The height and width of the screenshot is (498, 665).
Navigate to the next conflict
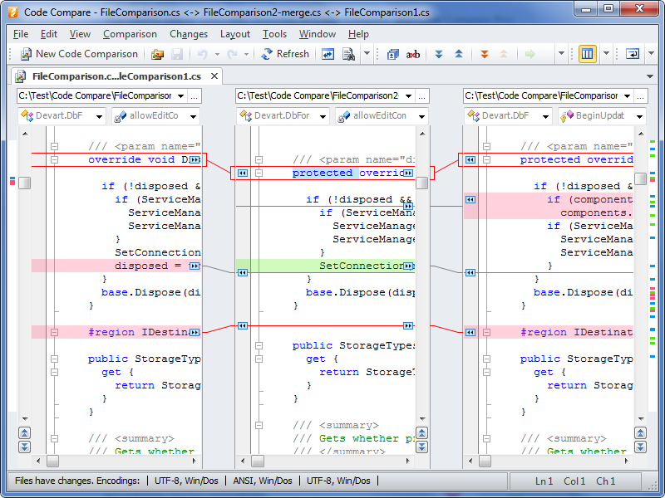pyautogui.click(x=485, y=54)
